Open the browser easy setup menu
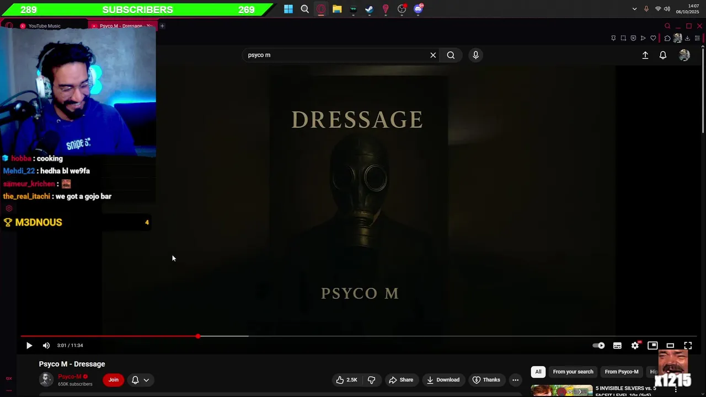Screen dimensions: 706x397 697,38
